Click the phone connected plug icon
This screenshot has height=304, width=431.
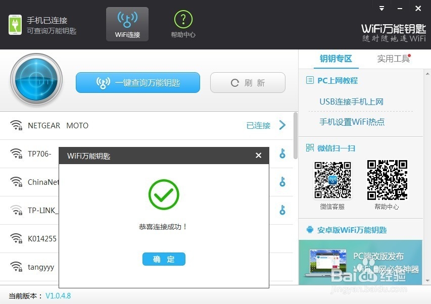pos(15,25)
